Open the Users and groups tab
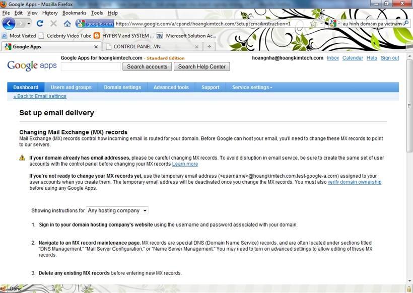Image resolution: width=413 pixels, height=293 pixels. (x=71, y=88)
